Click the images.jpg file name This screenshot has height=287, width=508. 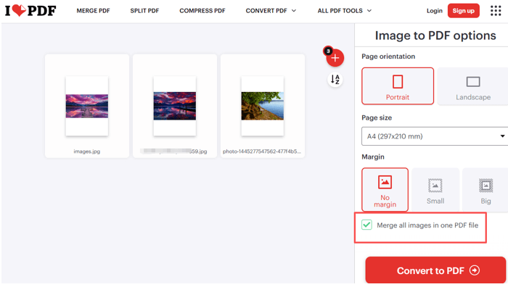click(87, 151)
